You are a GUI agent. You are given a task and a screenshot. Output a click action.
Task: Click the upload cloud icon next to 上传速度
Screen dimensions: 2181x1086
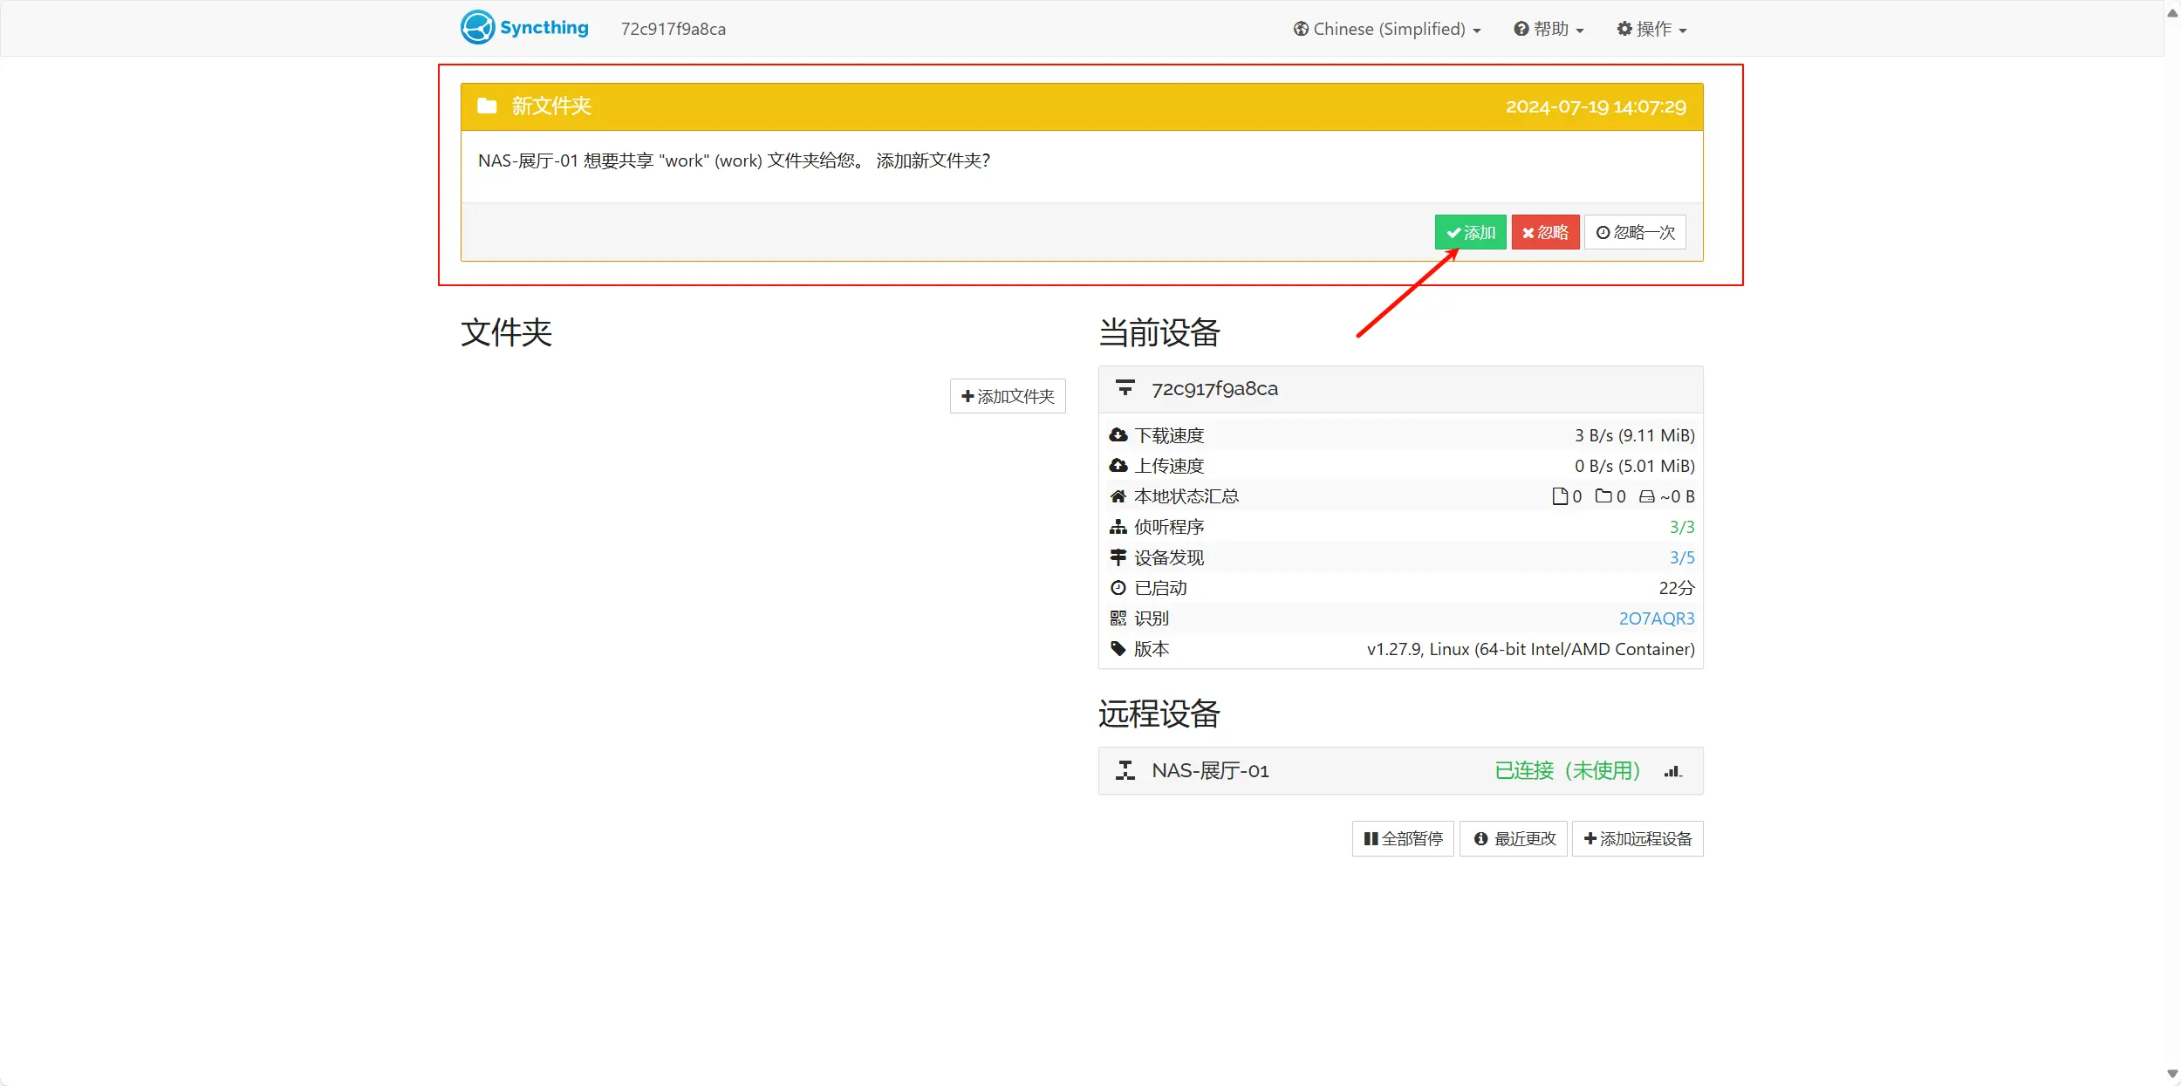1119,465
